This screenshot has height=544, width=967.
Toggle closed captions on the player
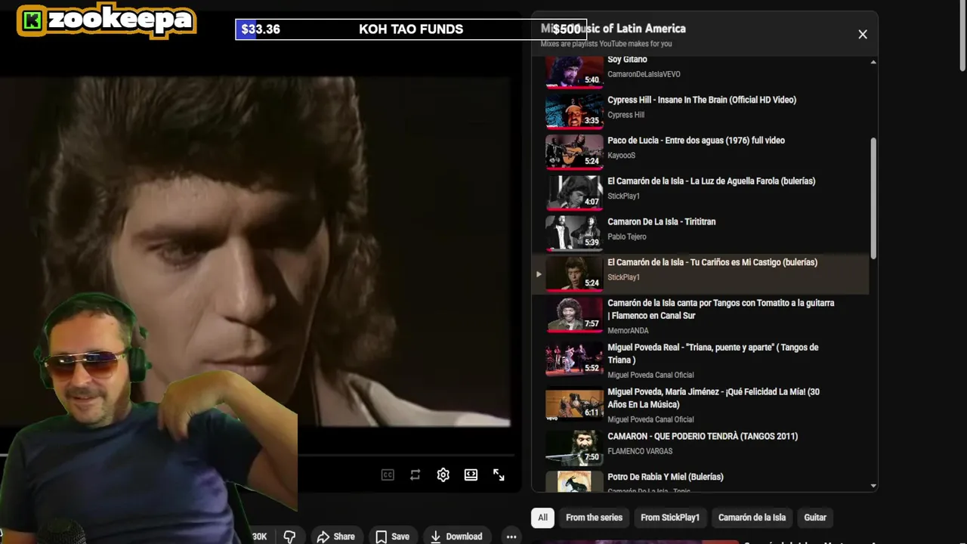click(x=388, y=474)
